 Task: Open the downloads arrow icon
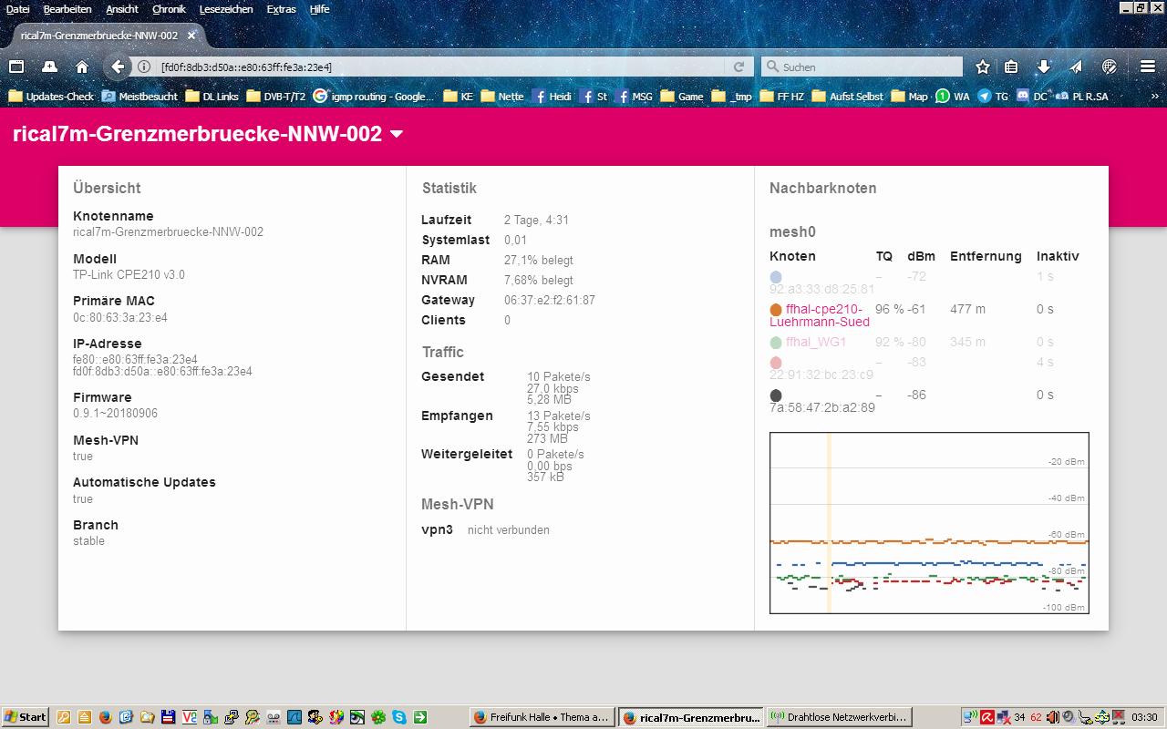point(1044,67)
